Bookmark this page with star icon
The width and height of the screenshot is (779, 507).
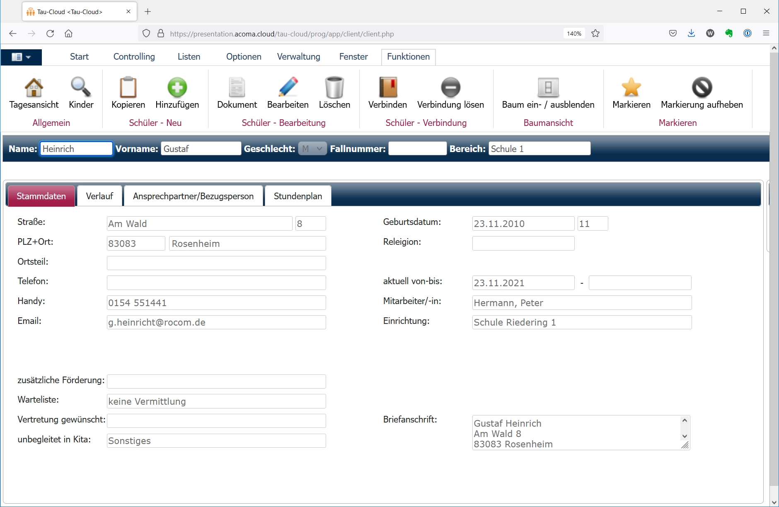595,34
